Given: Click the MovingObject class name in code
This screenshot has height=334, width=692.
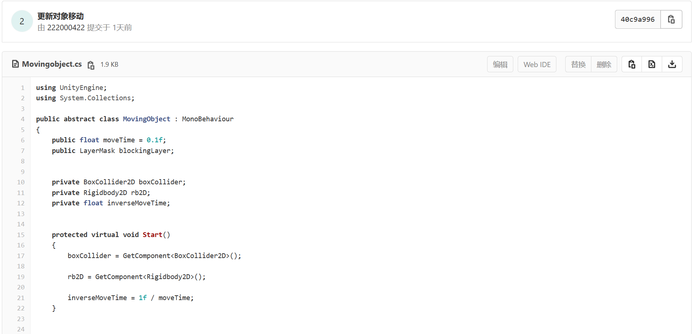Looking at the screenshot, I should (146, 119).
